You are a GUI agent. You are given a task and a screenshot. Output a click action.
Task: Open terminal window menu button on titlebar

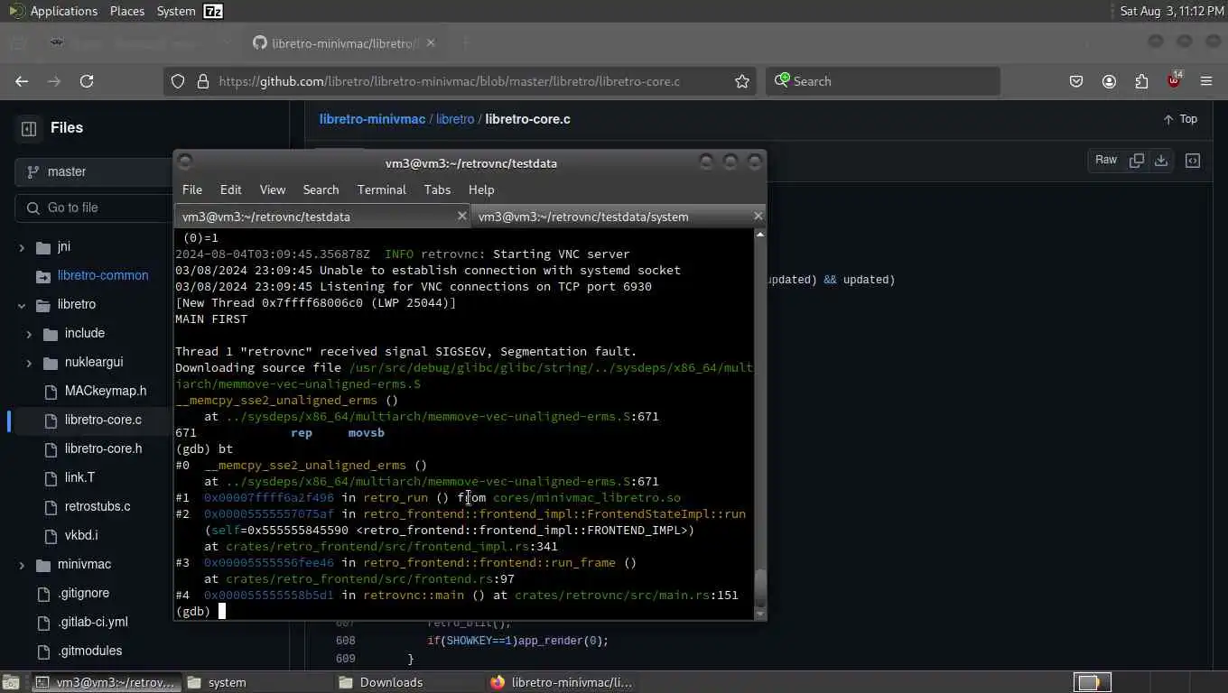coord(185,162)
